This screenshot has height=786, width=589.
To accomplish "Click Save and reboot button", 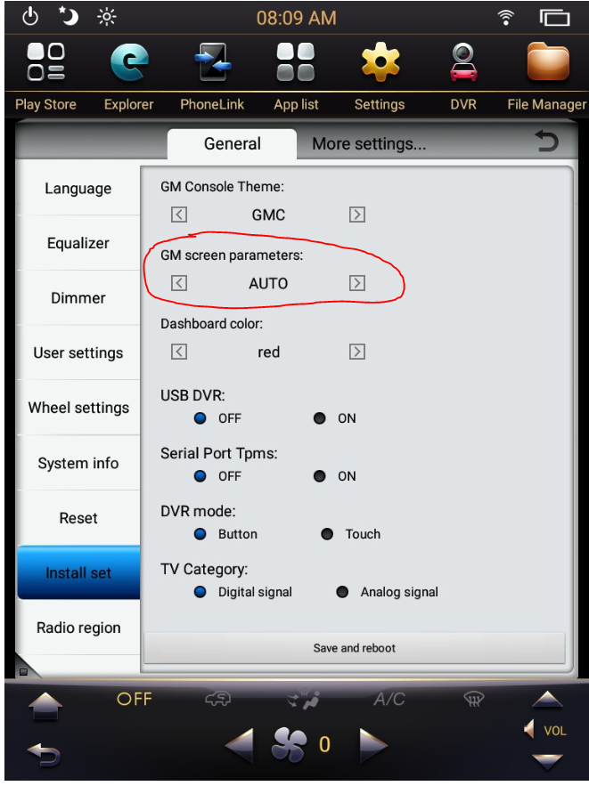I will tap(355, 648).
